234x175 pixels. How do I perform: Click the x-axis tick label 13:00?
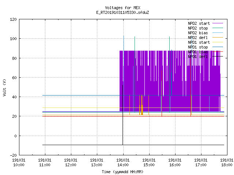[97, 165]
